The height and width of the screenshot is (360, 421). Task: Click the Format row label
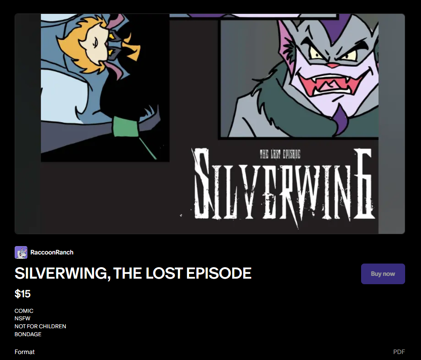[x=25, y=352]
